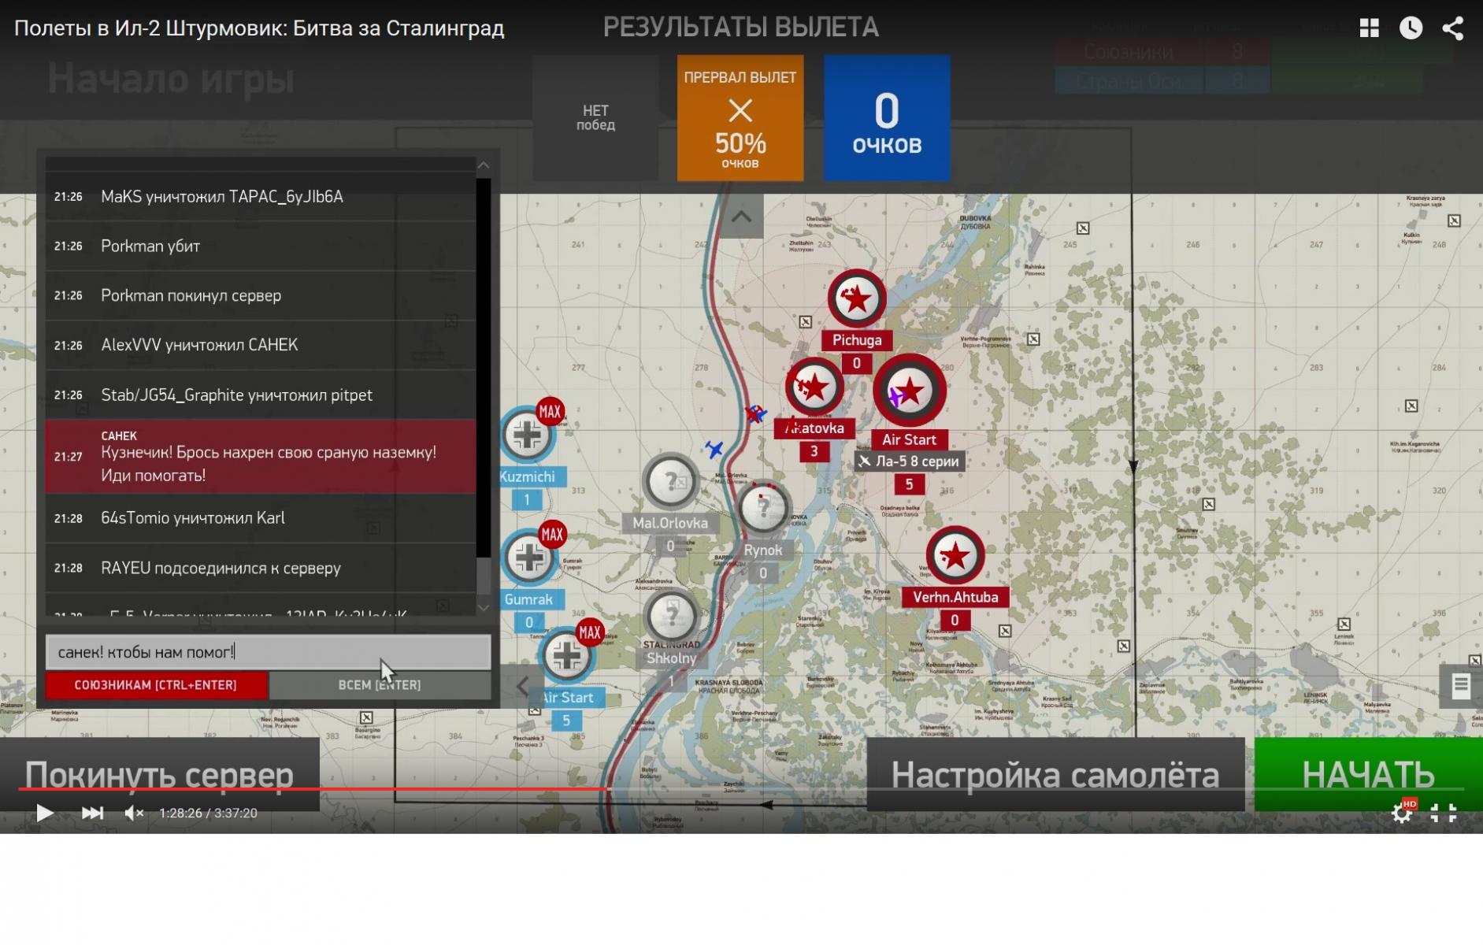The height and width of the screenshot is (945, 1483).
Task: Click the video time display 1:28:26
Action: pyautogui.click(x=180, y=813)
